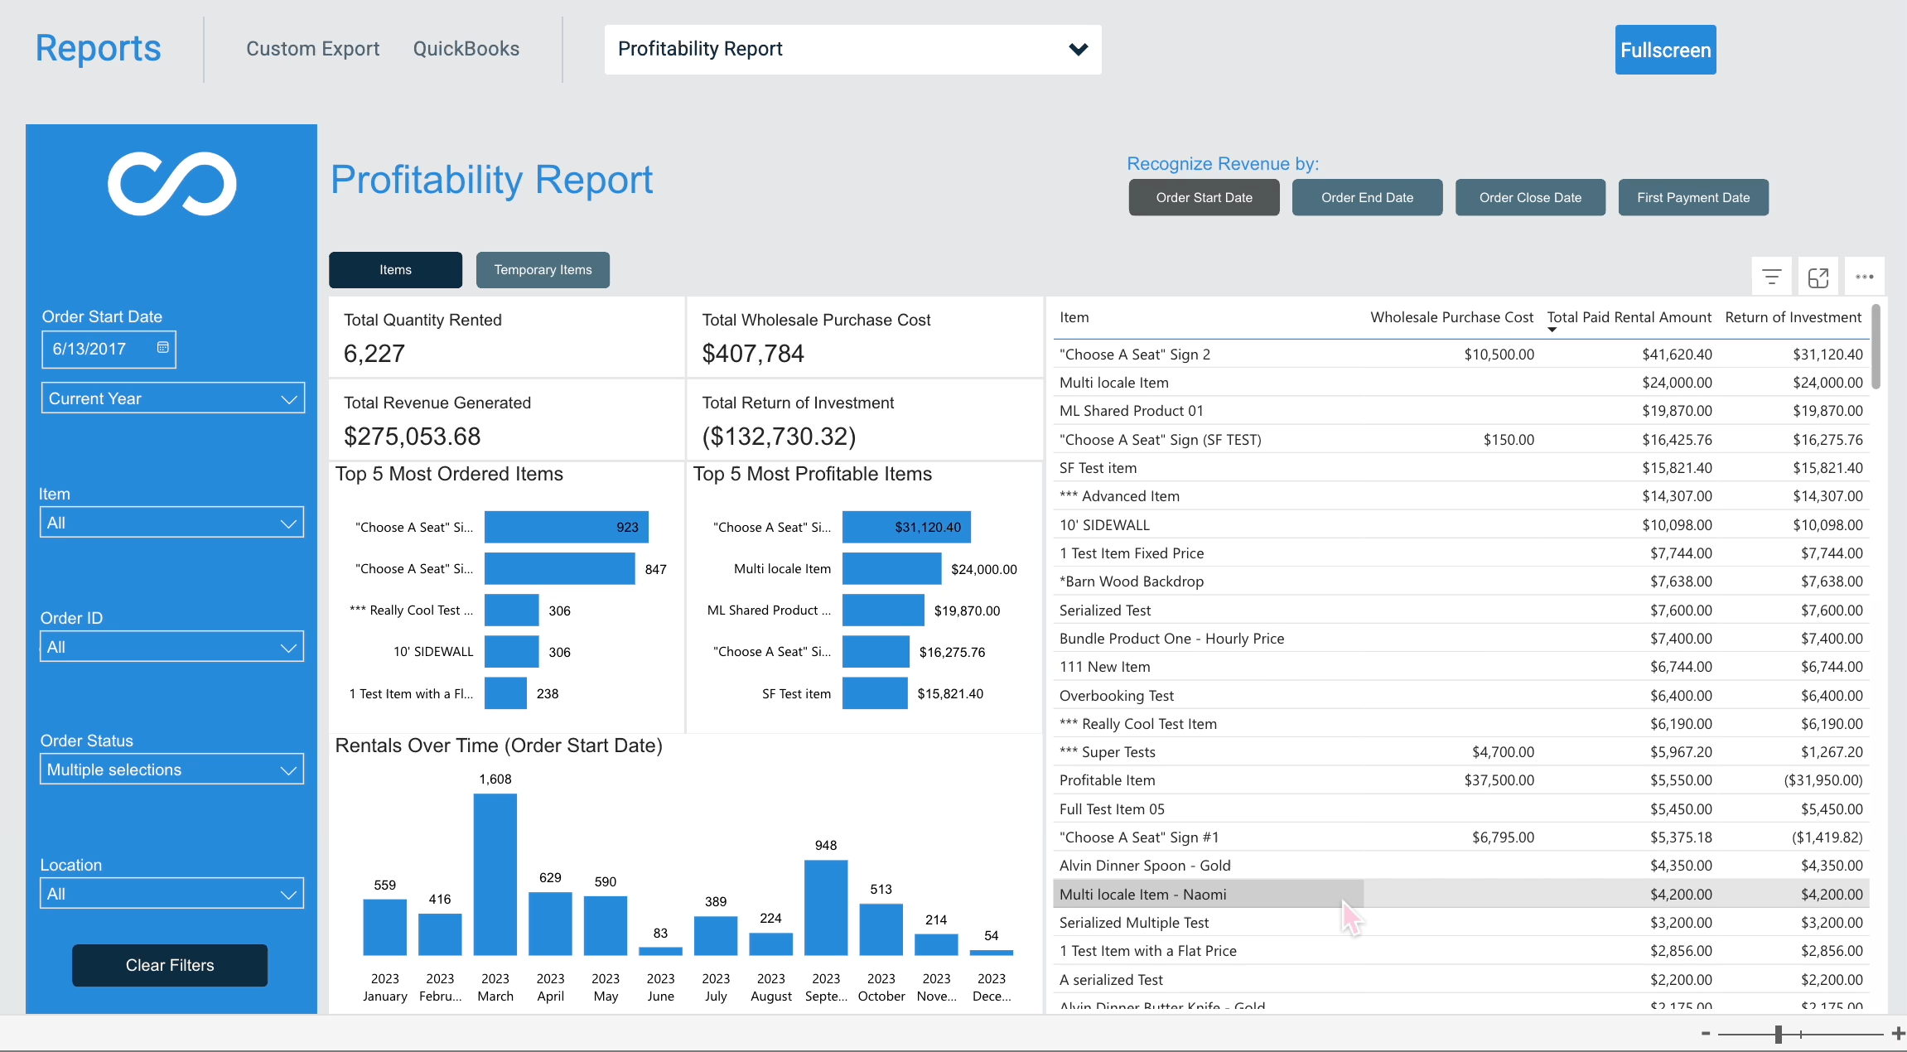Open the calendar picker icon in date field

pos(163,348)
